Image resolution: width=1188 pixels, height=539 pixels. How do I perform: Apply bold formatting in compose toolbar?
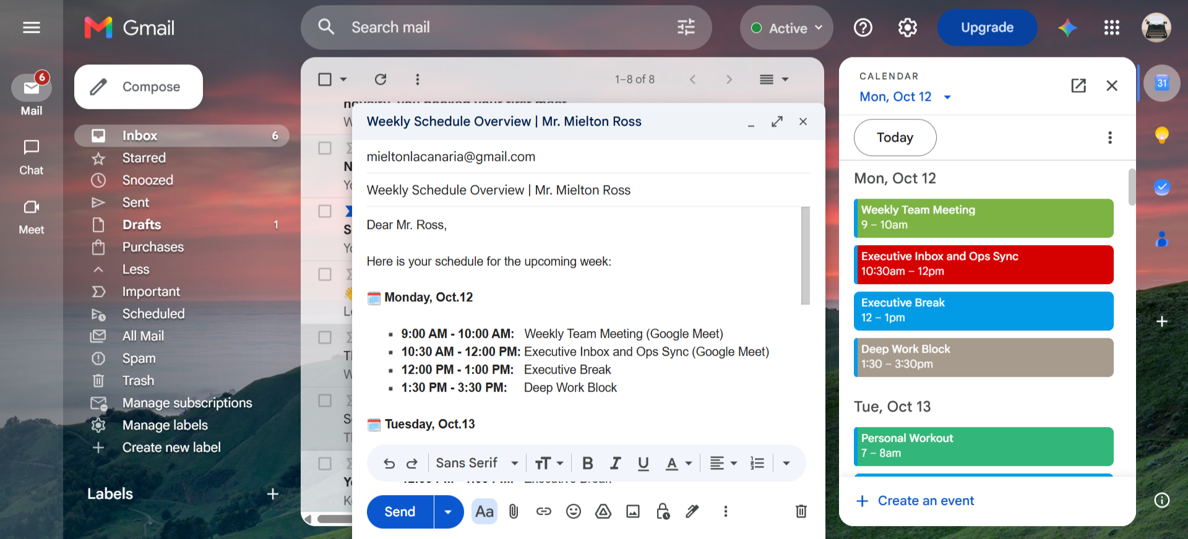click(x=588, y=463)
